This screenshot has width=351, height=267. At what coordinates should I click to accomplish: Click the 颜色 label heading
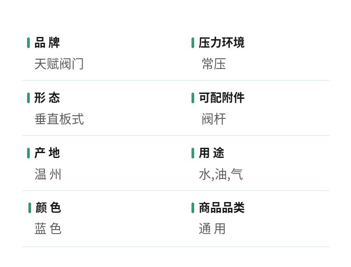click(48, 208)
